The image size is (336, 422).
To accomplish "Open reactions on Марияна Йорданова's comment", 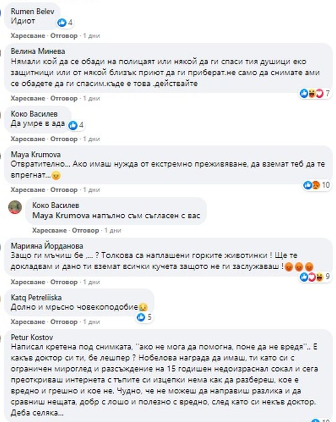I will (x=315, y=277).
